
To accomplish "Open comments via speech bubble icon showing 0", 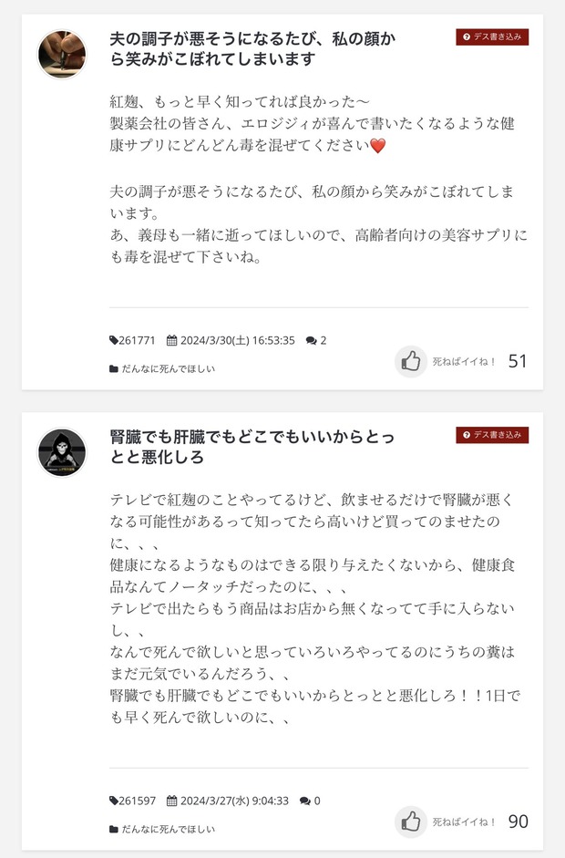I will (305, 801).
